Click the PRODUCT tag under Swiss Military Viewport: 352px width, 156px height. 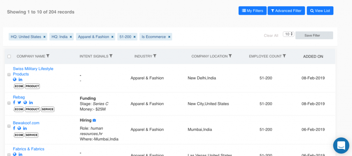tap(32, 86)
